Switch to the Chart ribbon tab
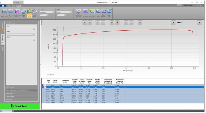The width and height of the screenshot is (206, 113). pos(19,6)
